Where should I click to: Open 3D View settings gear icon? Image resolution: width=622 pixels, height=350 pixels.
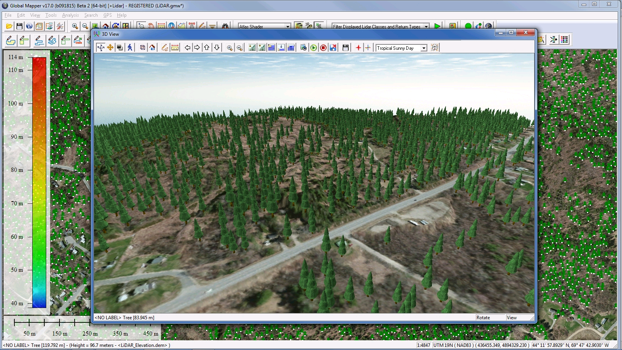[x=435, y=47]
